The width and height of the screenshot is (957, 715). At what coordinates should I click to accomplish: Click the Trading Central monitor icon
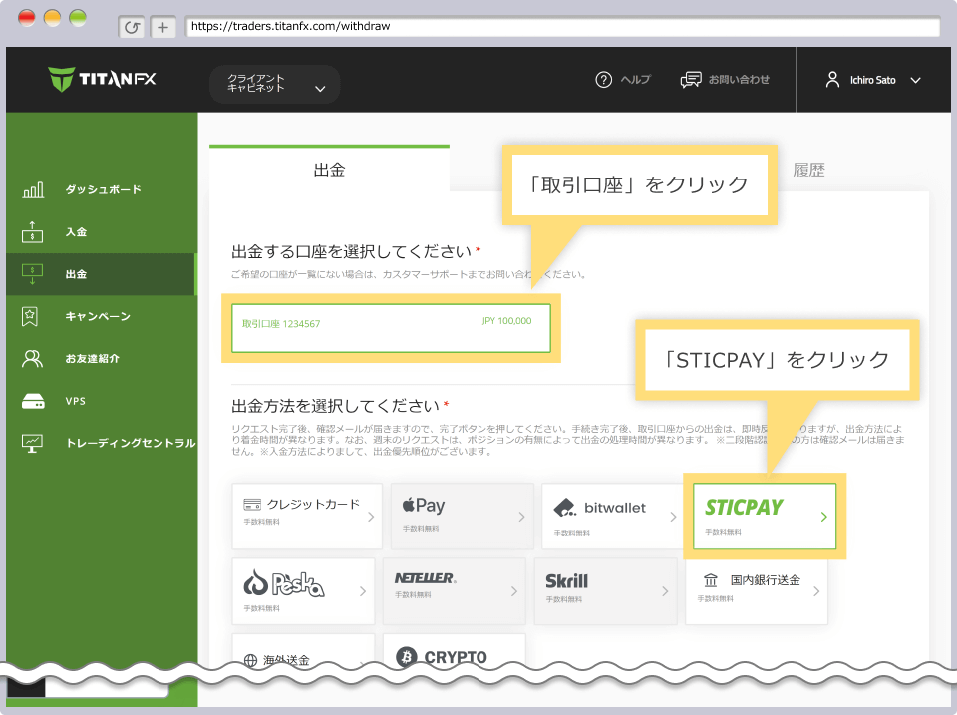pos(32,444)
